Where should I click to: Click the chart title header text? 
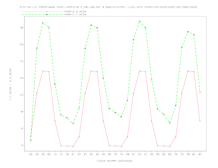[x=108, y=7]
